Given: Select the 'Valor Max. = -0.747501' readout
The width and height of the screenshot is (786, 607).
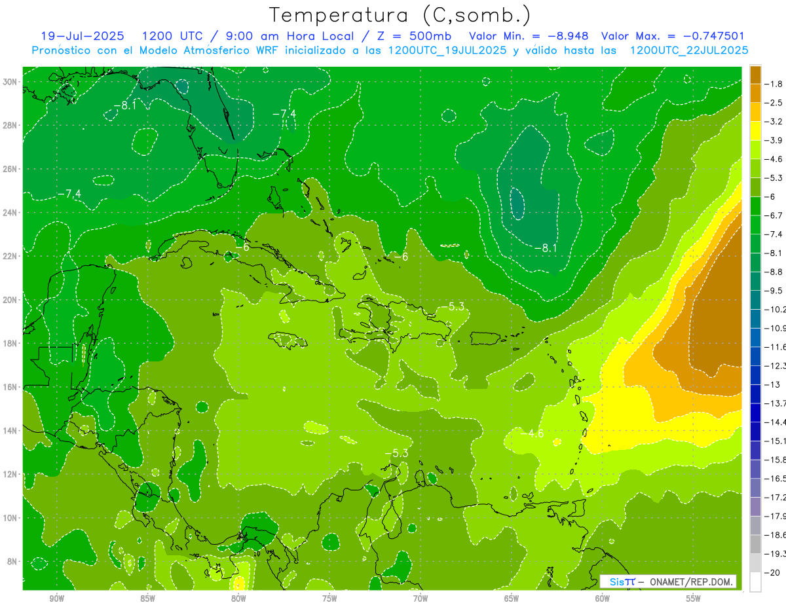Looking at the screenshot, I should [x=673, y=36].
